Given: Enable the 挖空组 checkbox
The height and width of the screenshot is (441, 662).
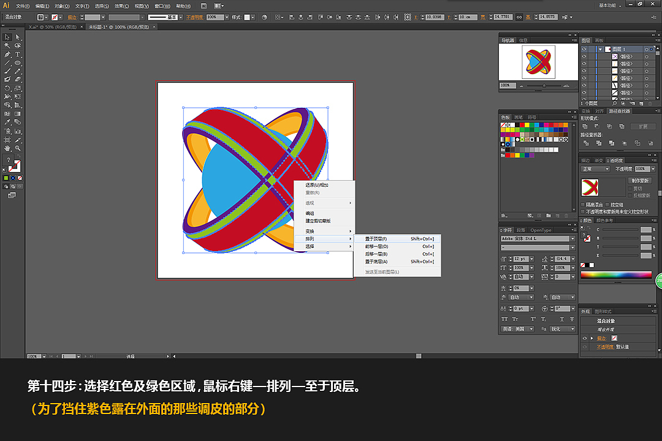Looking at the screenshot, I should 607,205.
